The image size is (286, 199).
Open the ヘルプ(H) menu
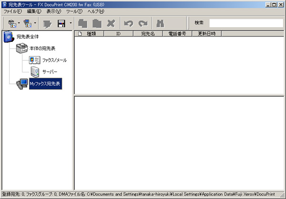pos(95,11)
